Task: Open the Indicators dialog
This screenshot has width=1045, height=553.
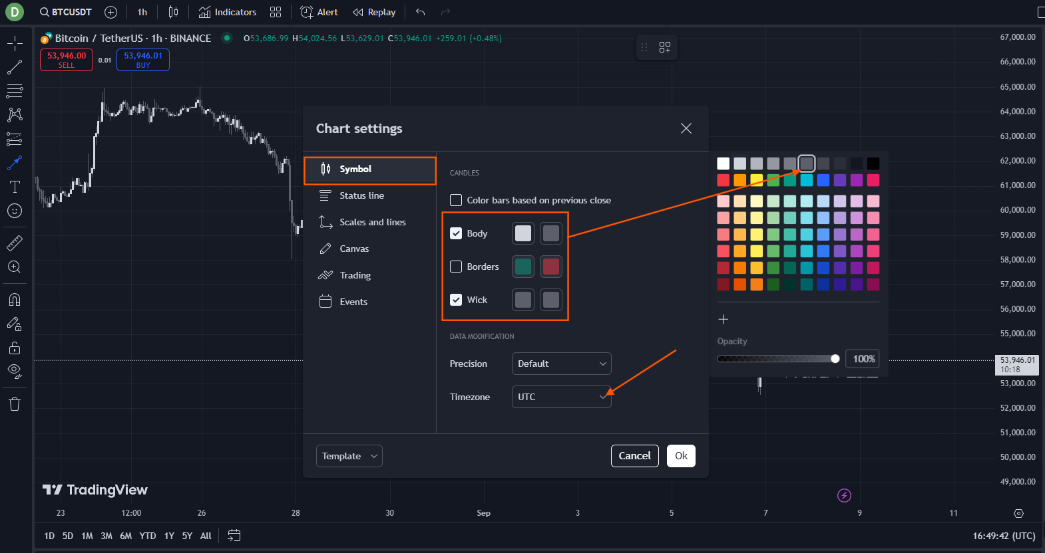Action: pyautogui.click(x=228, y=12)
